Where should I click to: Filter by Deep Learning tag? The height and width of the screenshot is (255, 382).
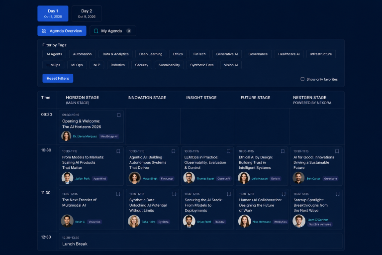coord(151,54)
